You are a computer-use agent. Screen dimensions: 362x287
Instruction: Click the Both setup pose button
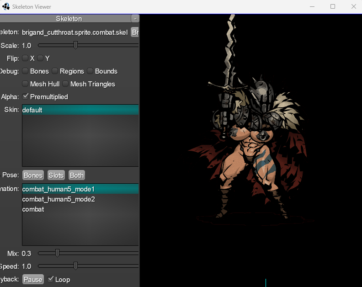77,175
